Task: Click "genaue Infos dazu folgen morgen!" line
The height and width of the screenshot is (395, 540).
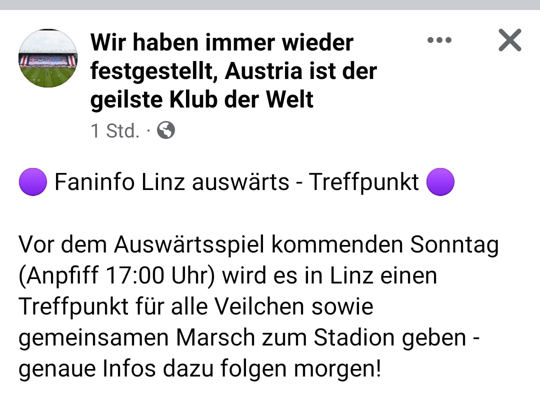Action: tap(199, 369)
